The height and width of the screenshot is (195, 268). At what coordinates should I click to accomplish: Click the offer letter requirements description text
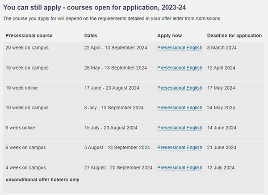click(x=112, y=19)
